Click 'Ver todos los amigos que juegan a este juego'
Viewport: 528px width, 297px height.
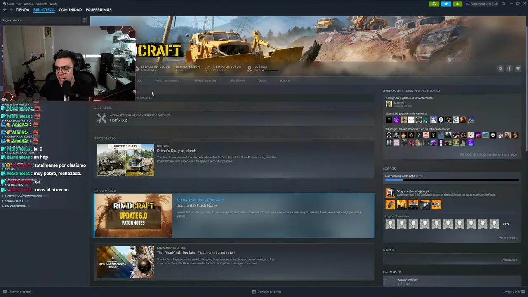tap(488, 154)
